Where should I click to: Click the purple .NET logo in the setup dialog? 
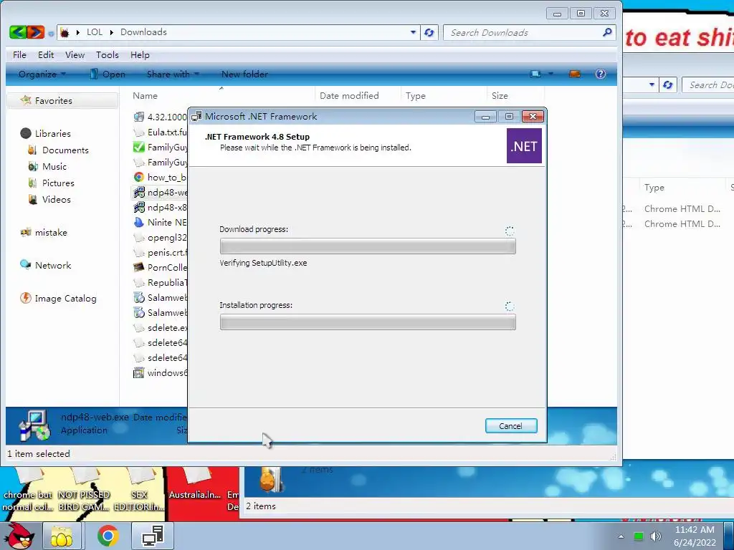coord(524,146)
